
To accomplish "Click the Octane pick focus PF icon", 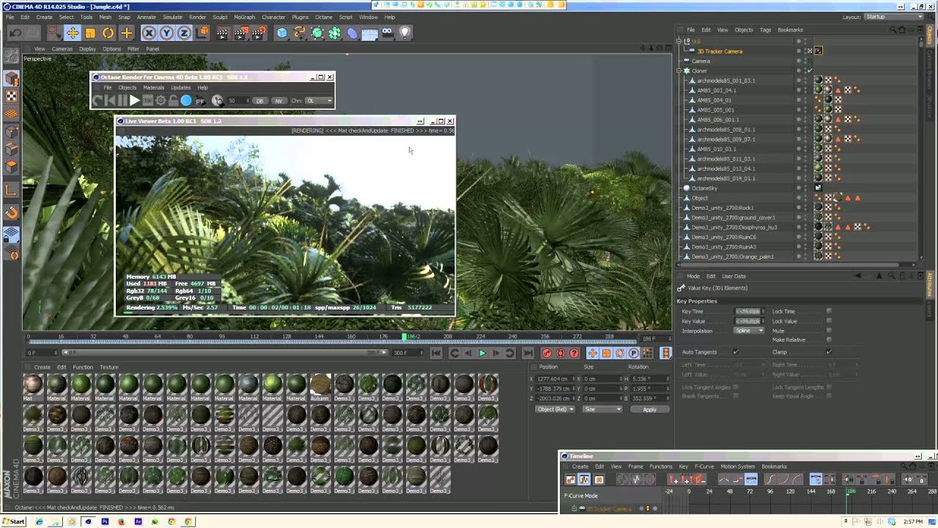I will 199,101.
